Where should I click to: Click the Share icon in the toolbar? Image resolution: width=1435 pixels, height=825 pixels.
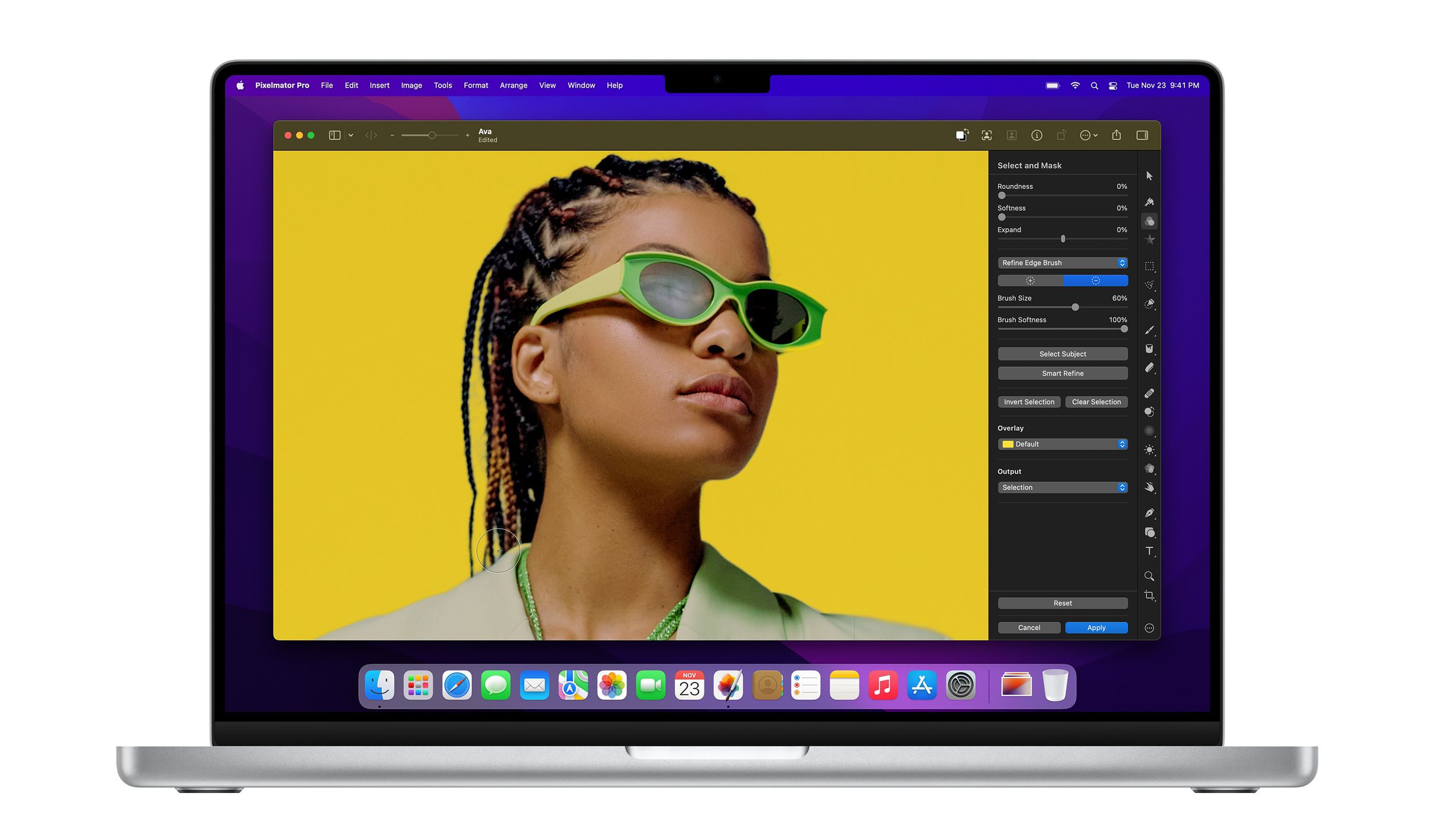pyautogui.click(x=1116, y=135)
